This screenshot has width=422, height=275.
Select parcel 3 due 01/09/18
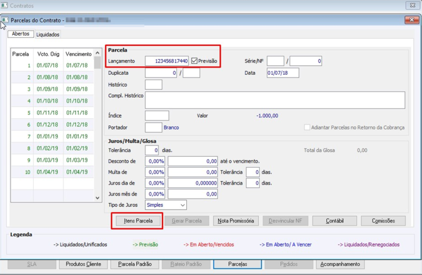tap(52, 89)
